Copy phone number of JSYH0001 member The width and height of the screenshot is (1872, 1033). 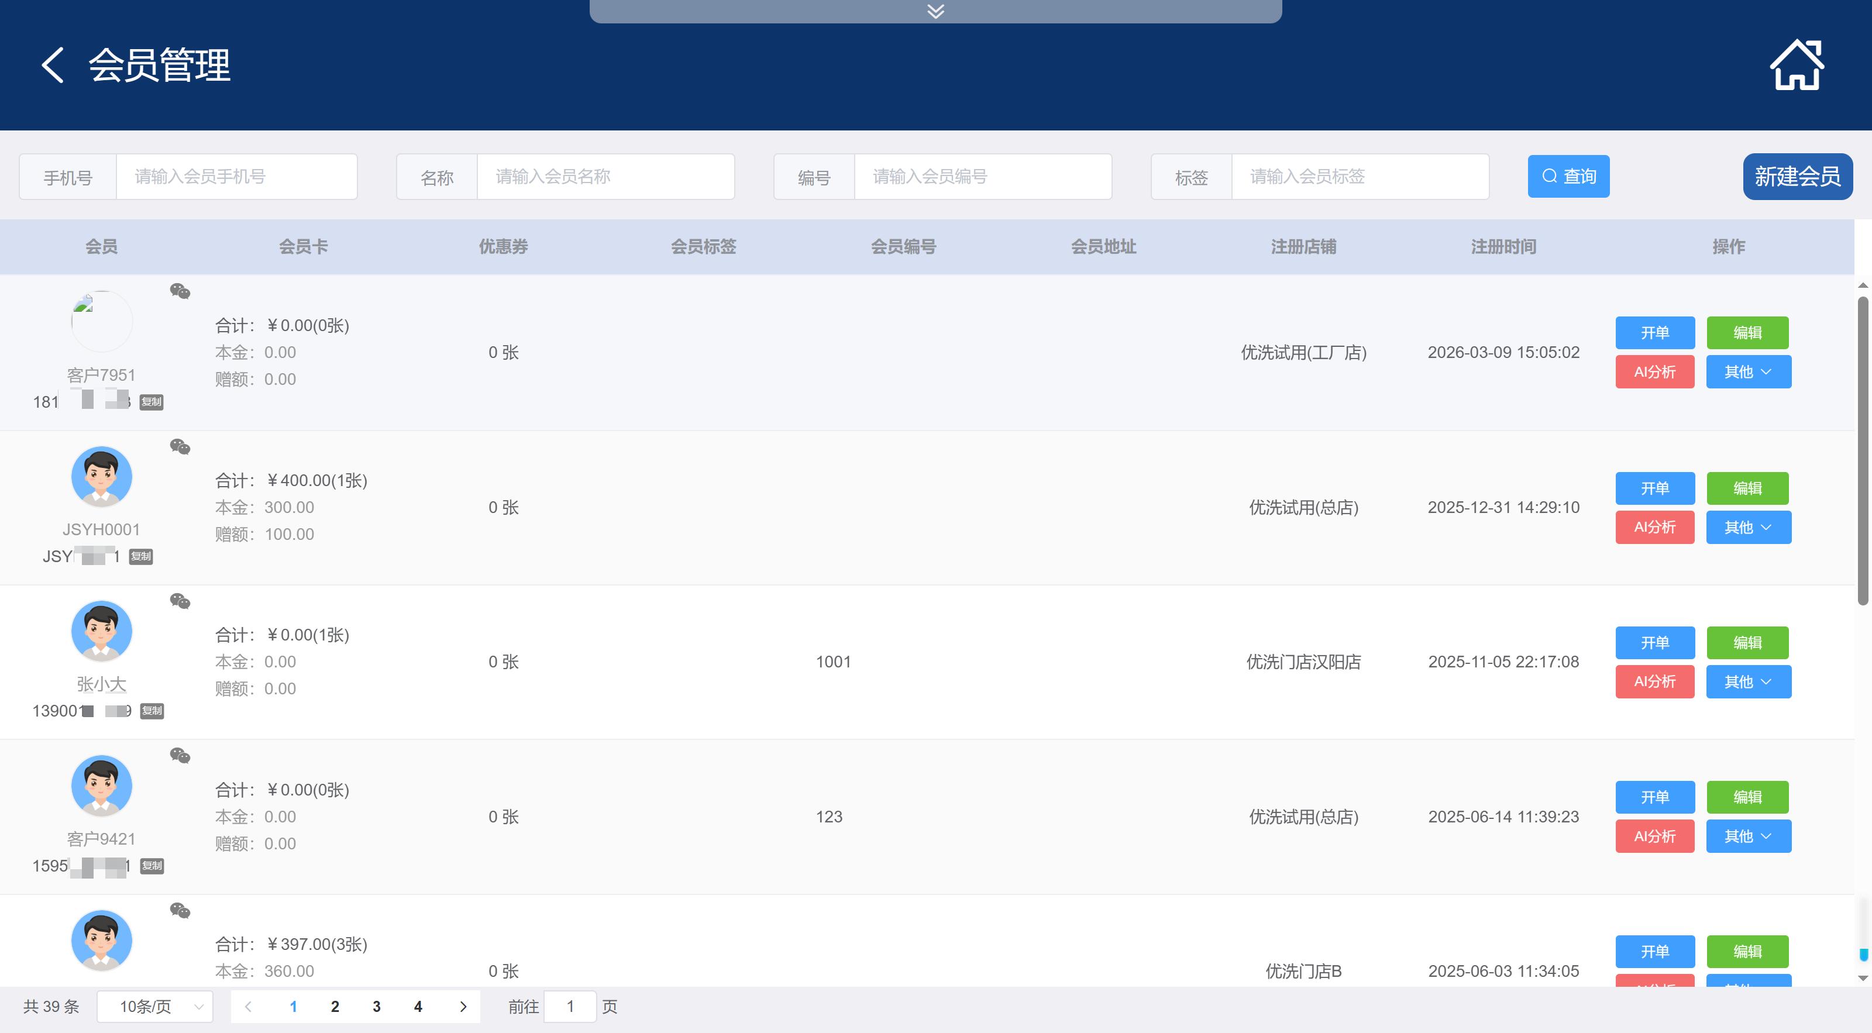[x=141, y=556]
